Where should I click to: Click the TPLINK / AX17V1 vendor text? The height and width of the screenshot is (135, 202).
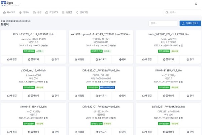click(x=101, y=39)
